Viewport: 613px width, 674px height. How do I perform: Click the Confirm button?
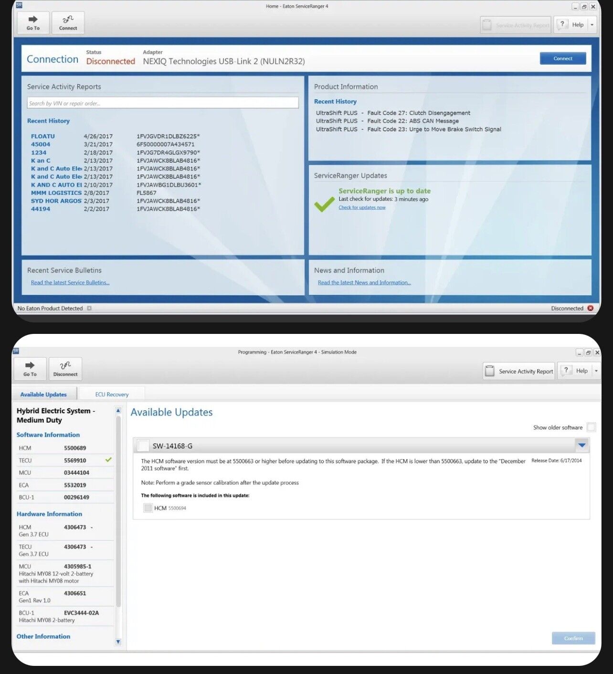[573, 638]
